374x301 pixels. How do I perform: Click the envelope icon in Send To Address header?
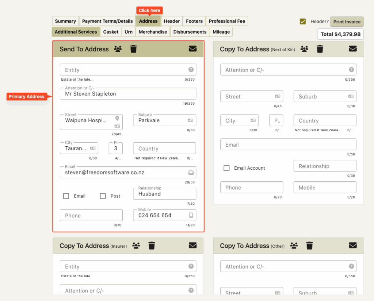(x=192, y=49)
